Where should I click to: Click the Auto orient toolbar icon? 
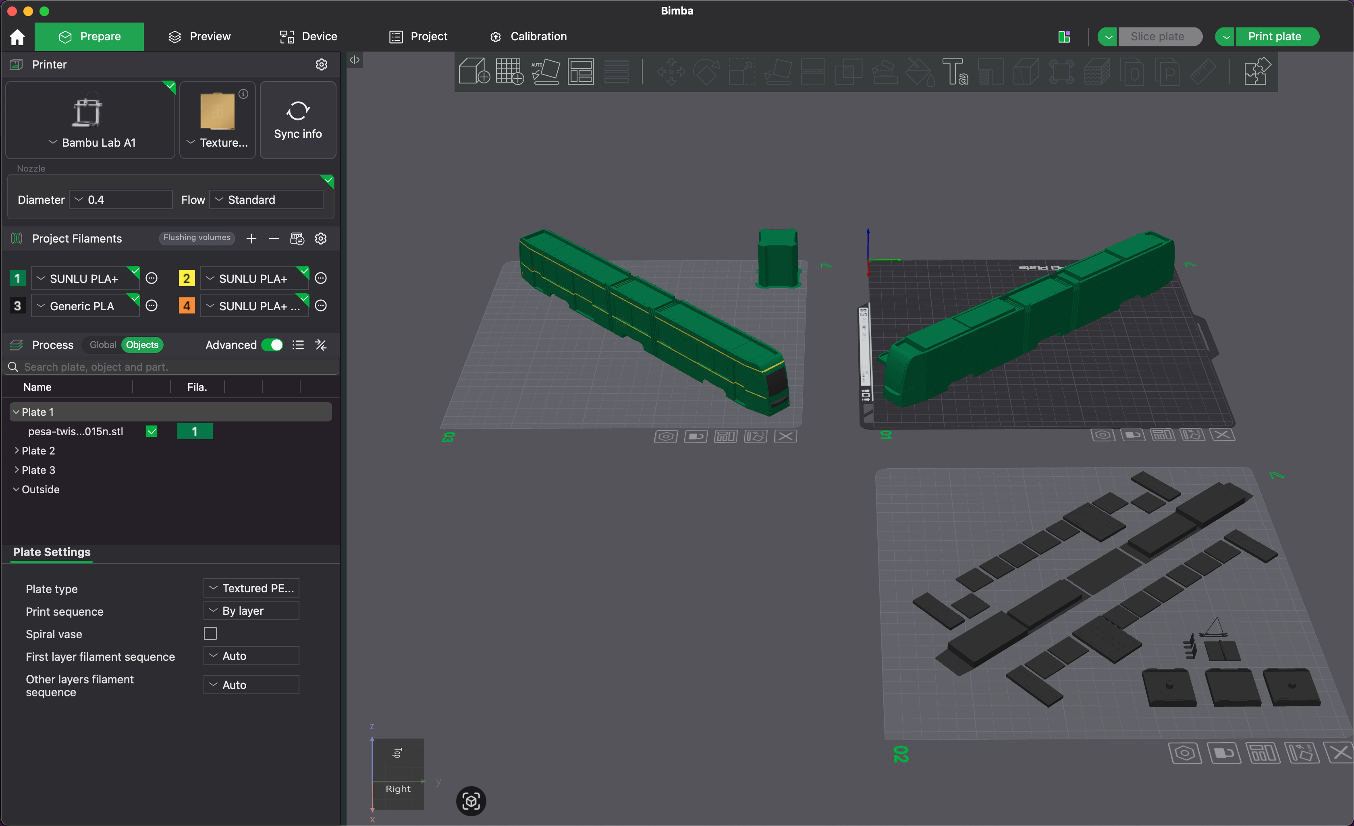[545, 71]
